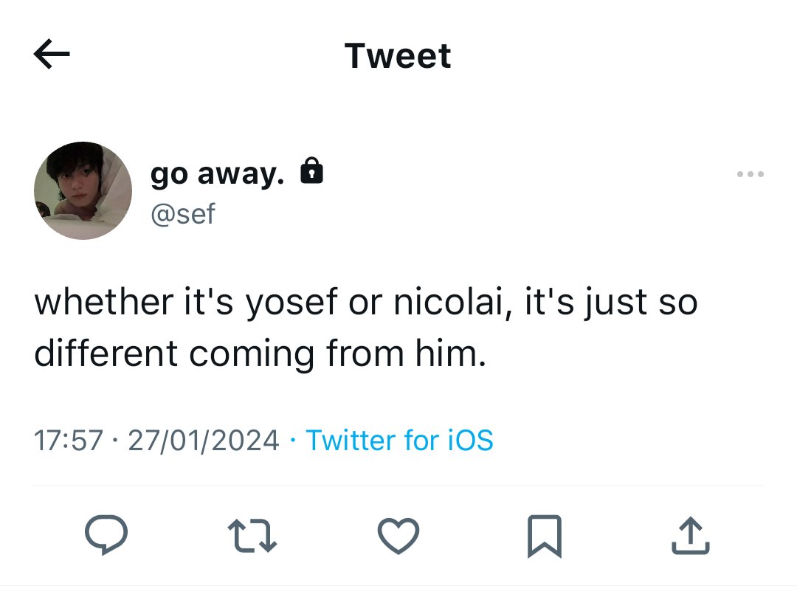Click the 'Twitter for iOS' source link
Image resolution: width=797 pixels, height=600 pixels.
[399, 440]
